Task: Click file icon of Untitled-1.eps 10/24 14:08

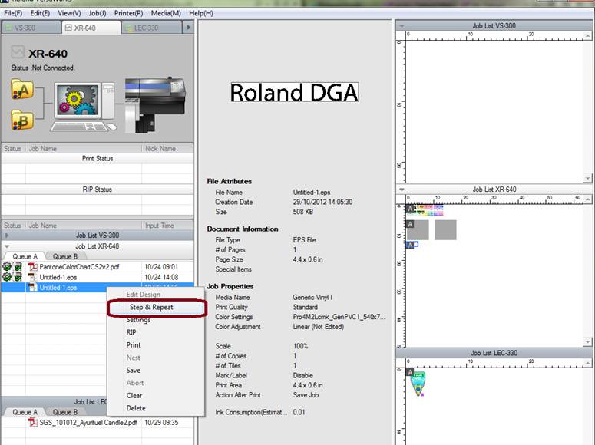Action: pos(33,277)
